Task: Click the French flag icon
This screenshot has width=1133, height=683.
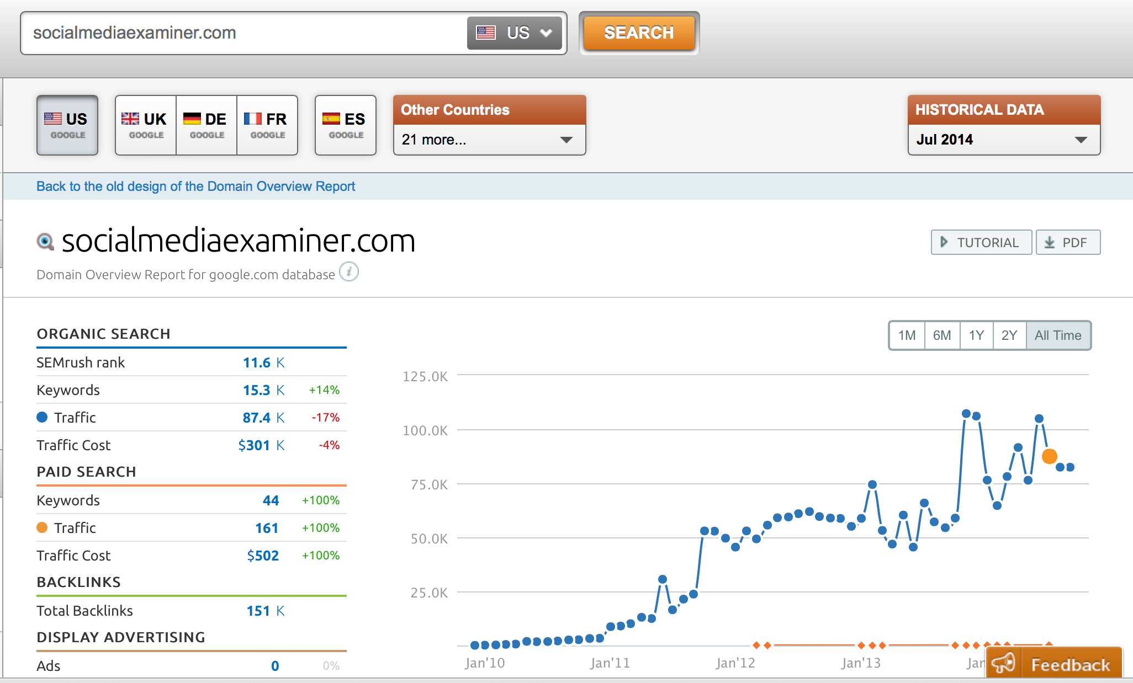Action: (253, 119)
